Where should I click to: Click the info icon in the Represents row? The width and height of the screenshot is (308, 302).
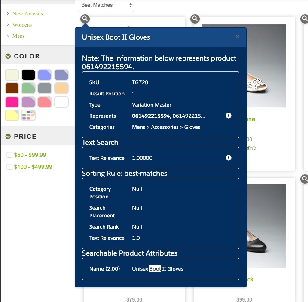point(229,116)
